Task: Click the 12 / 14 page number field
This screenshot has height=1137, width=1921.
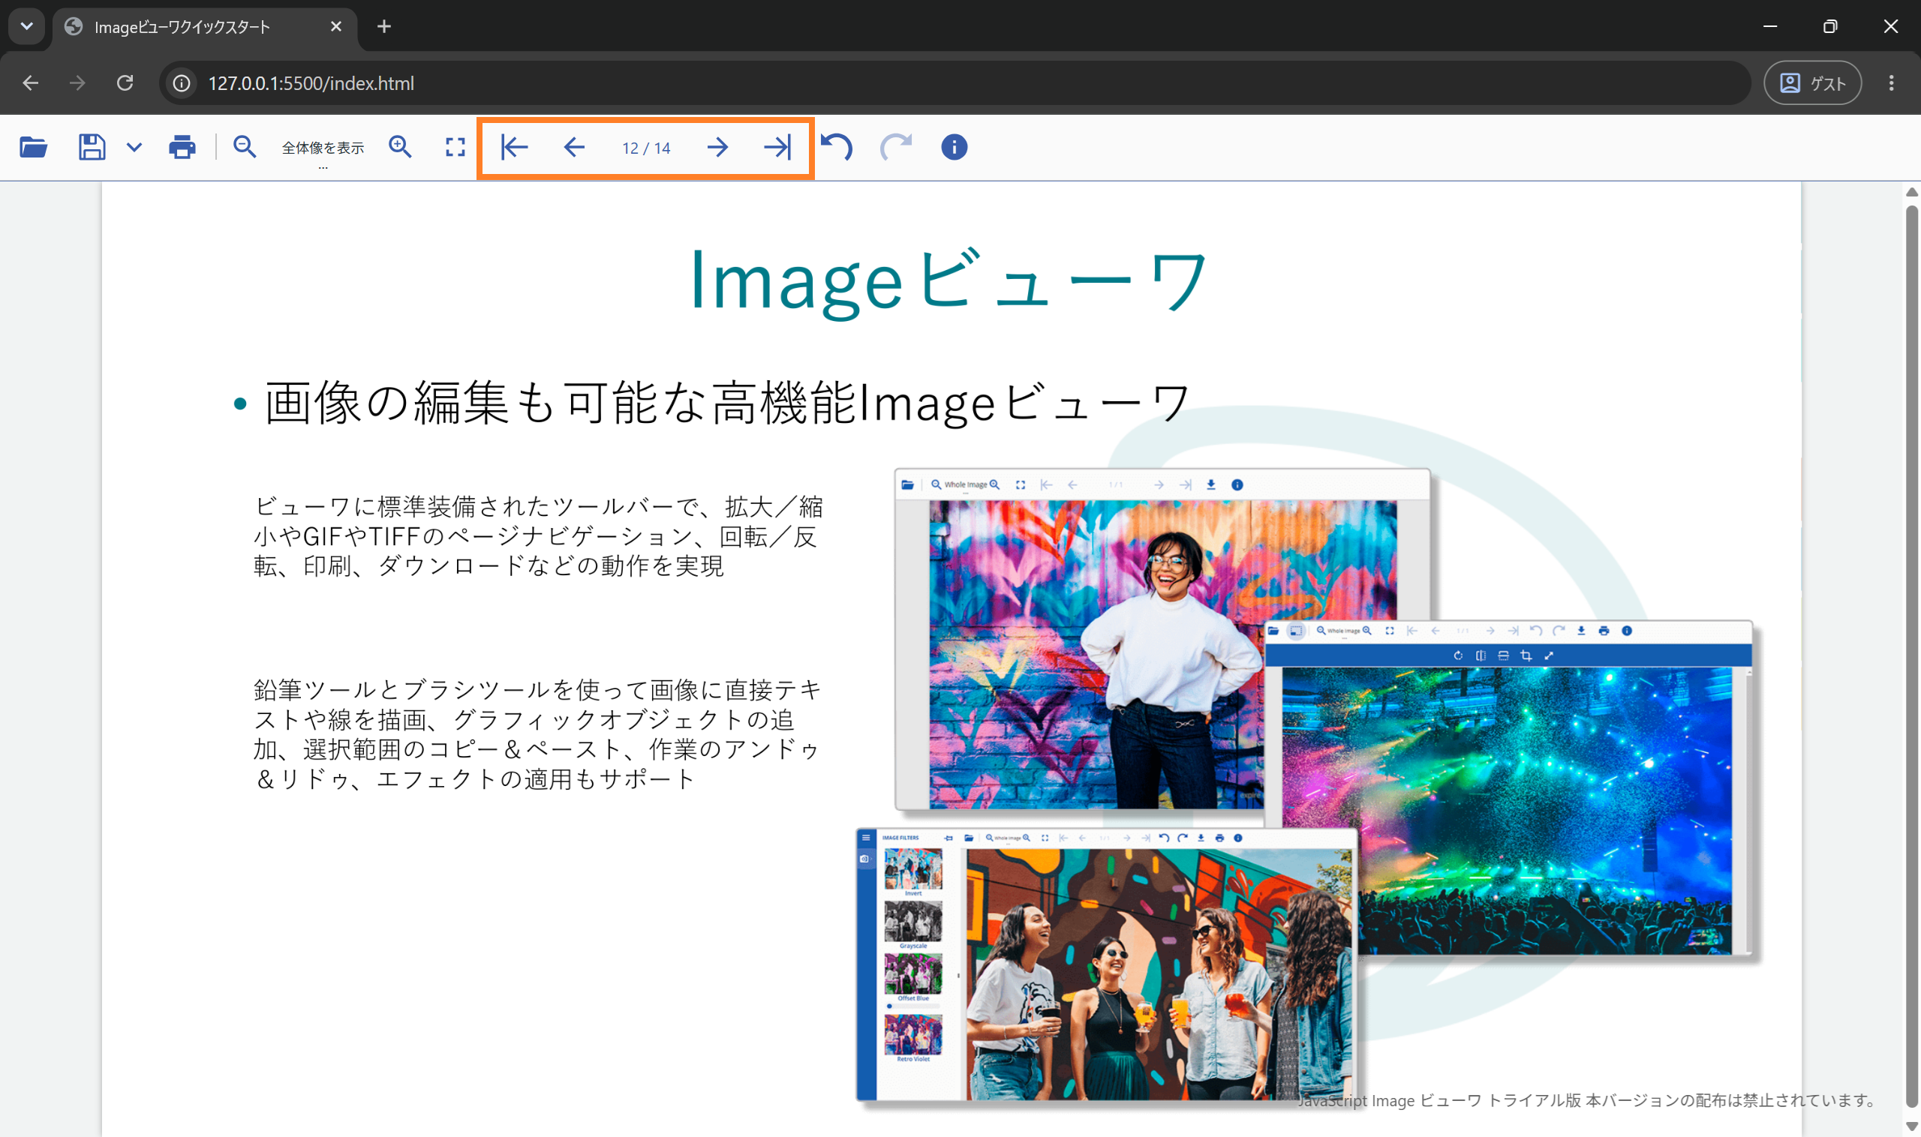Action: (646, 148)
